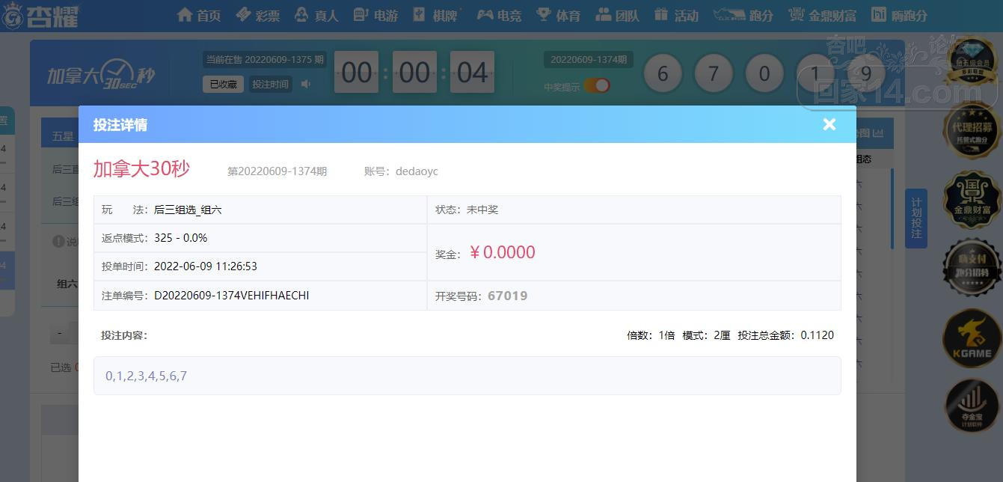Click the issue text 第20220609-1374期
Screen dimensions: 1003x482
[277, 171]
